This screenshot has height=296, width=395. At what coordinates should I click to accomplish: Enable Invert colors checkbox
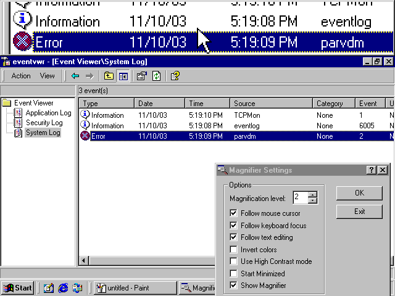pyautogui.click(x=233, y=249)
